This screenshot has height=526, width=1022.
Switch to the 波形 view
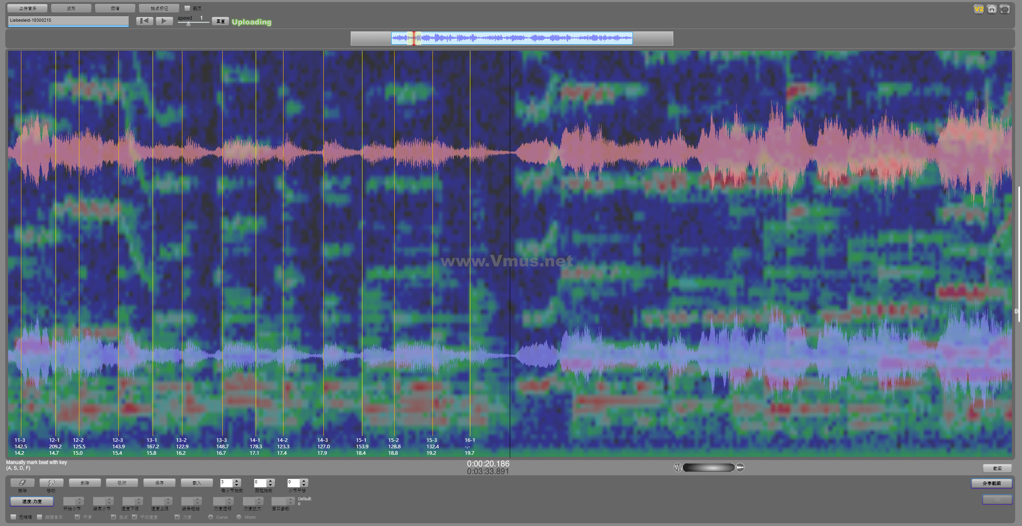[x=71, y=8]
